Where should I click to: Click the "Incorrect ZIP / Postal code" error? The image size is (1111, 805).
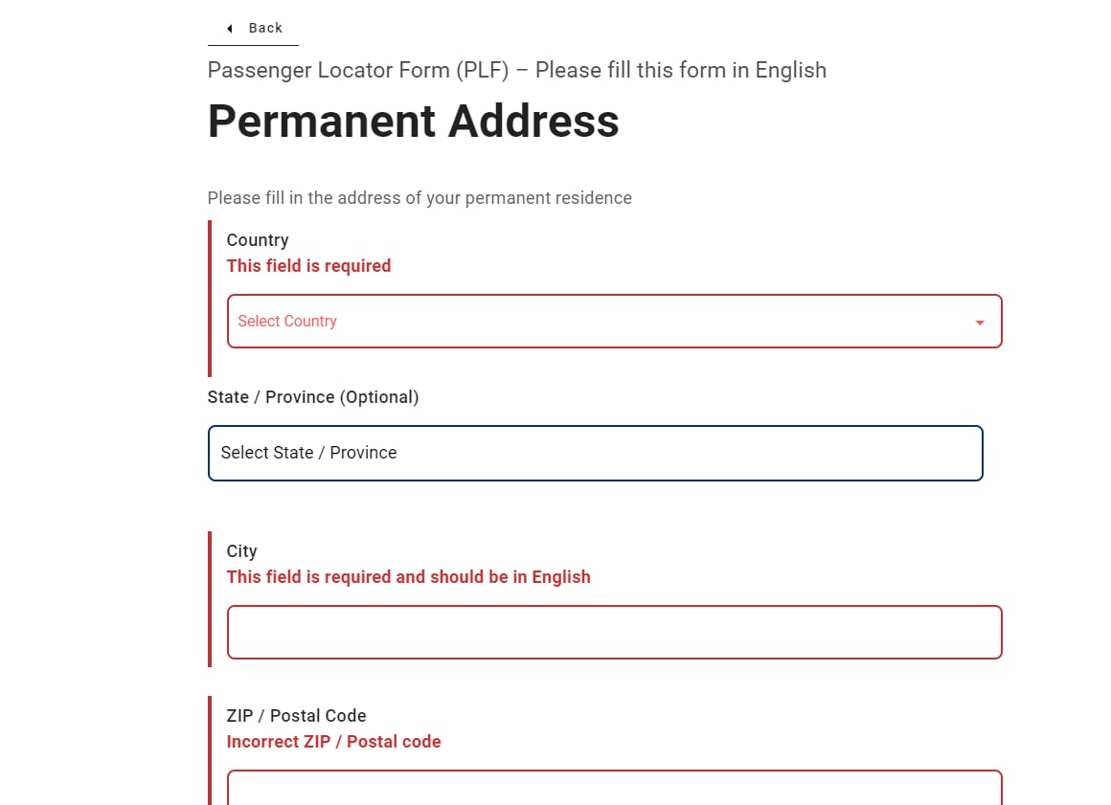(333, 742)
